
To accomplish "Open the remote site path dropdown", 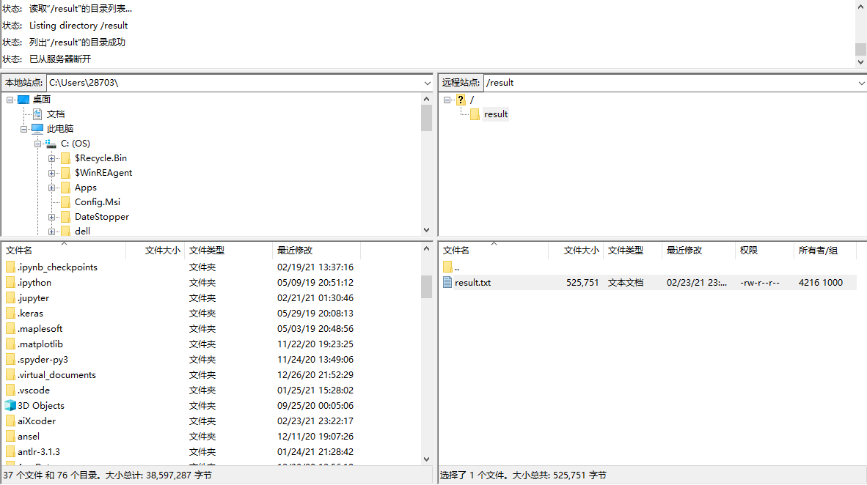I will [x=861, y=83].
